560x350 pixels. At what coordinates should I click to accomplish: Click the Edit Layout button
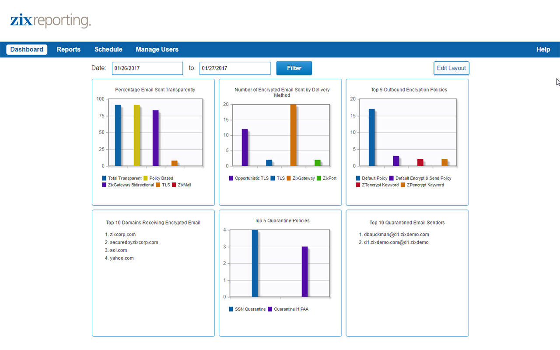point(451,68)
